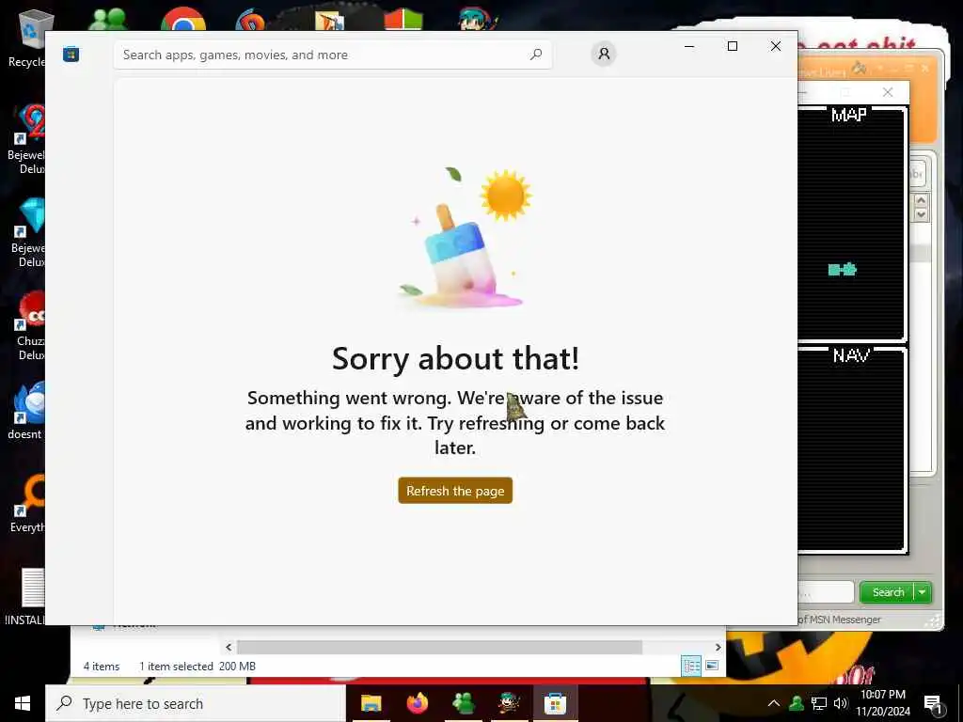Close the Microsoft Store window
963x722 pixels.
click(776, 46)
